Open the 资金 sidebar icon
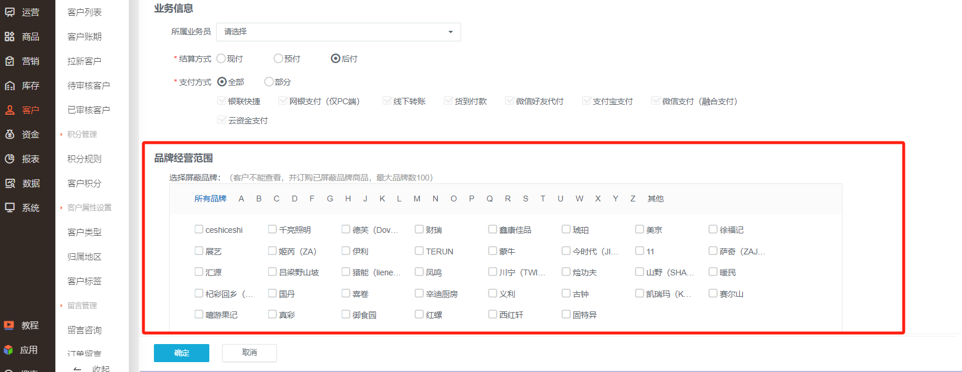This screenshot has width=962, height=372. click(x=10, y=134)
